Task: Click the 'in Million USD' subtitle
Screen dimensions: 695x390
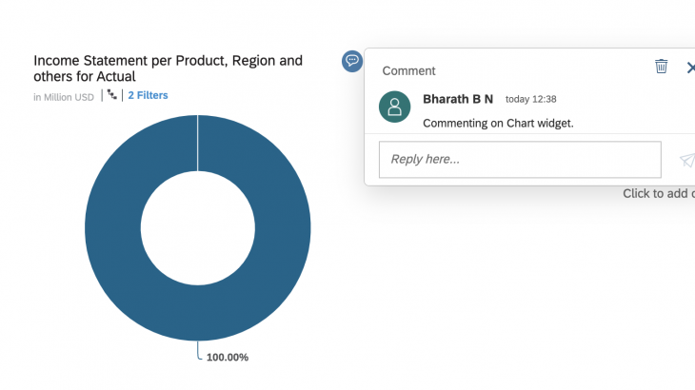Action: [x=64, y=96]
